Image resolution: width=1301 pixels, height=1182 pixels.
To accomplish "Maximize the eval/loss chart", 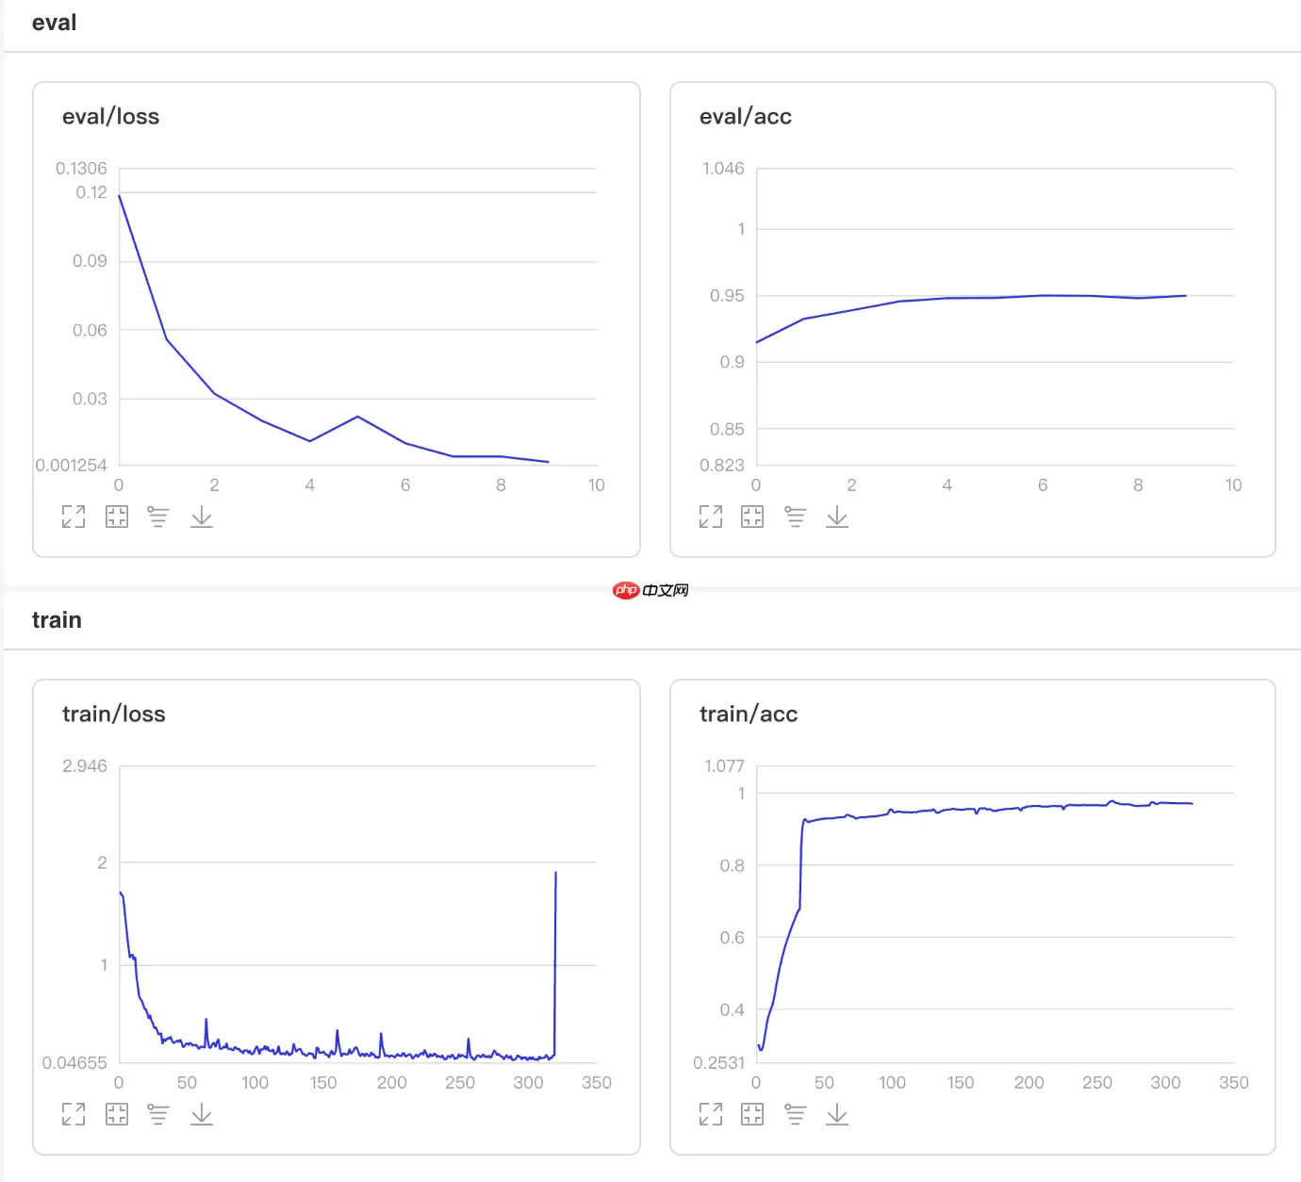I will tap(74, 517).
